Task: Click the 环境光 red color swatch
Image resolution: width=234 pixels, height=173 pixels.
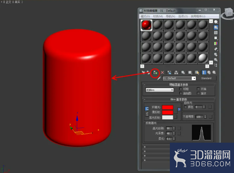Action: pyautogui.click(x=168, y=107)
